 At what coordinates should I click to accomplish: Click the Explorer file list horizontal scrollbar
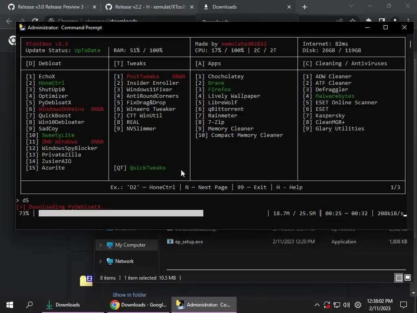pos(286,270)
